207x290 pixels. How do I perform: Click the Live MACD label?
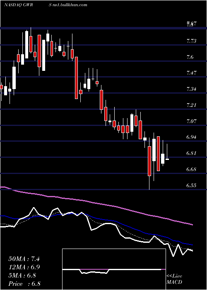pyautogui.click(x=174, y=279)
